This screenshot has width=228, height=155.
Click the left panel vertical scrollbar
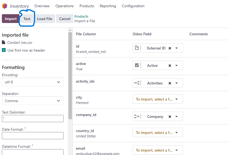click(70, 76)
